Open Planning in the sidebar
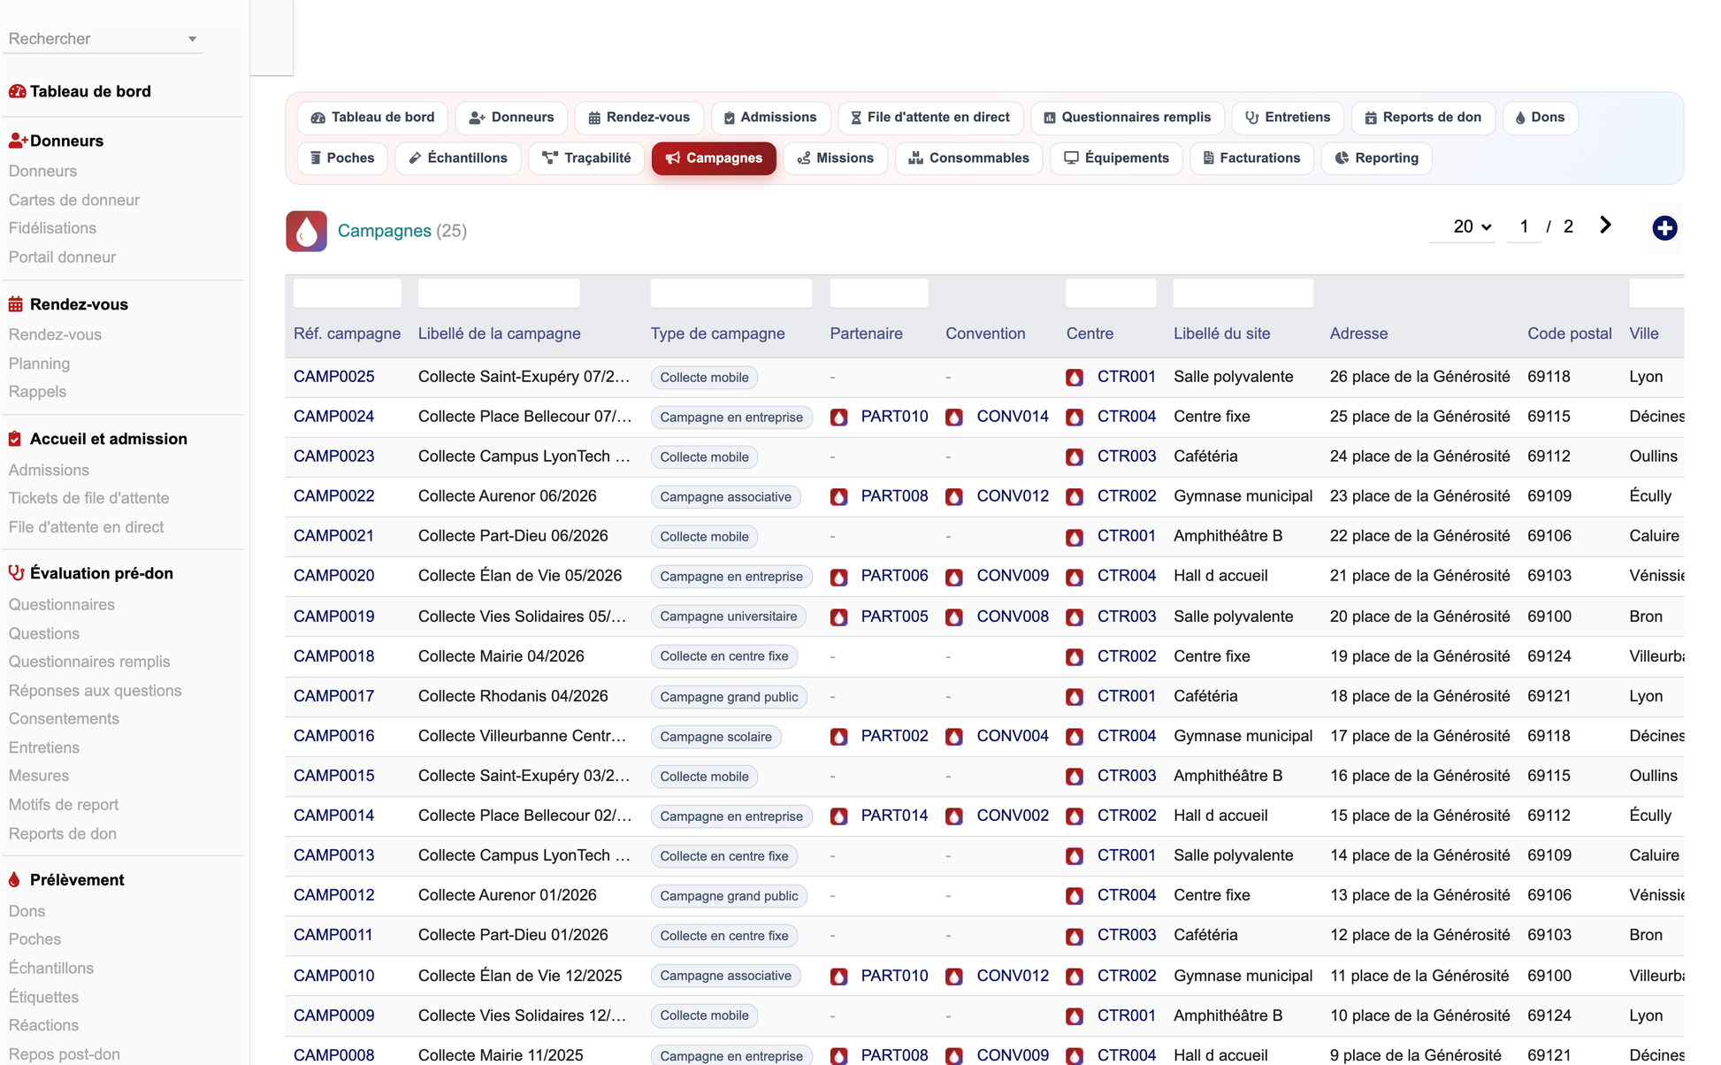 click(39, 364)
